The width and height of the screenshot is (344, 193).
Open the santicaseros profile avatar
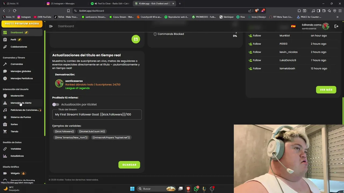pos(326,26)
